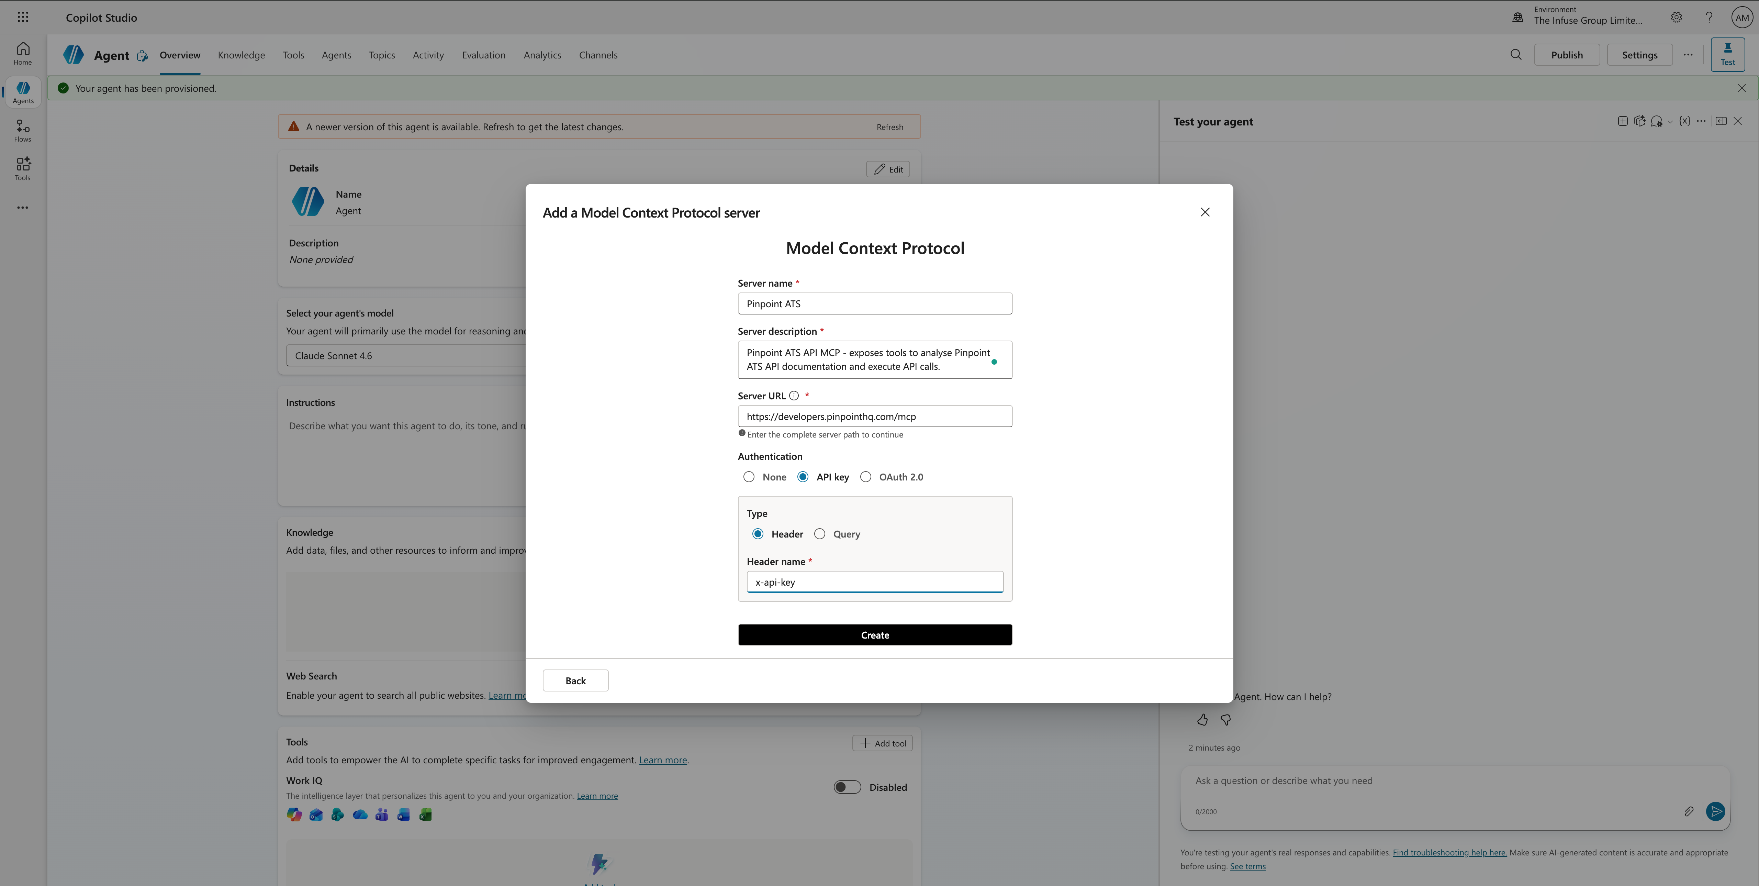
Task: Open the See terms link
Action: (1247, 866)
